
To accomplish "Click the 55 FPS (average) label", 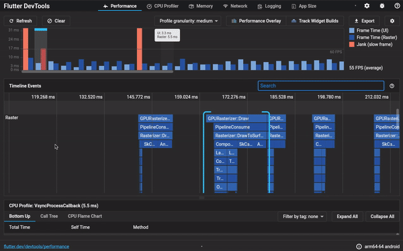I will point(366,68).
